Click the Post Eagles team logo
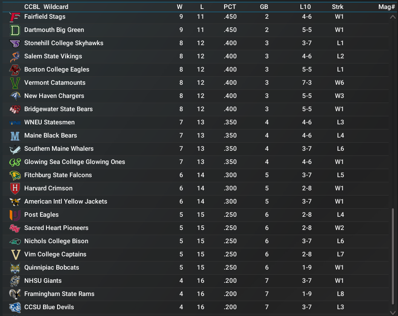The image size is (398, 316). pos(14,215)
